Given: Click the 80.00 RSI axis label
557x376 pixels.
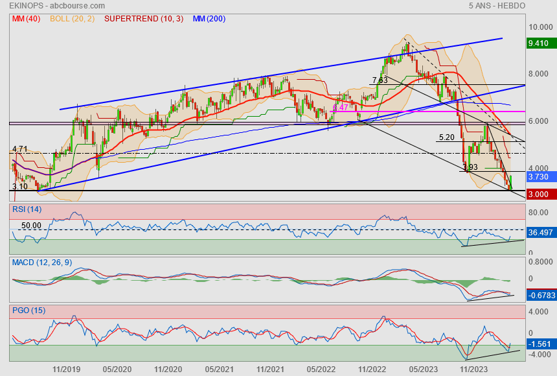Looking at the screenshot, I should (x=538, y=213).
